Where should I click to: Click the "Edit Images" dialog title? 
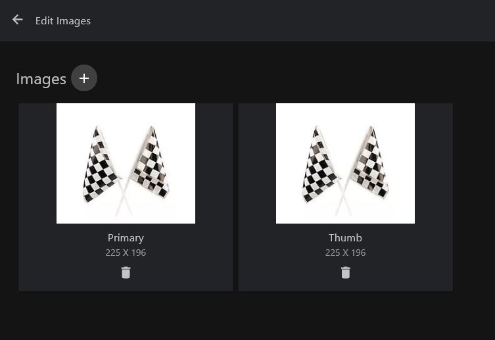pyautogui.click(x=63, y=21)
